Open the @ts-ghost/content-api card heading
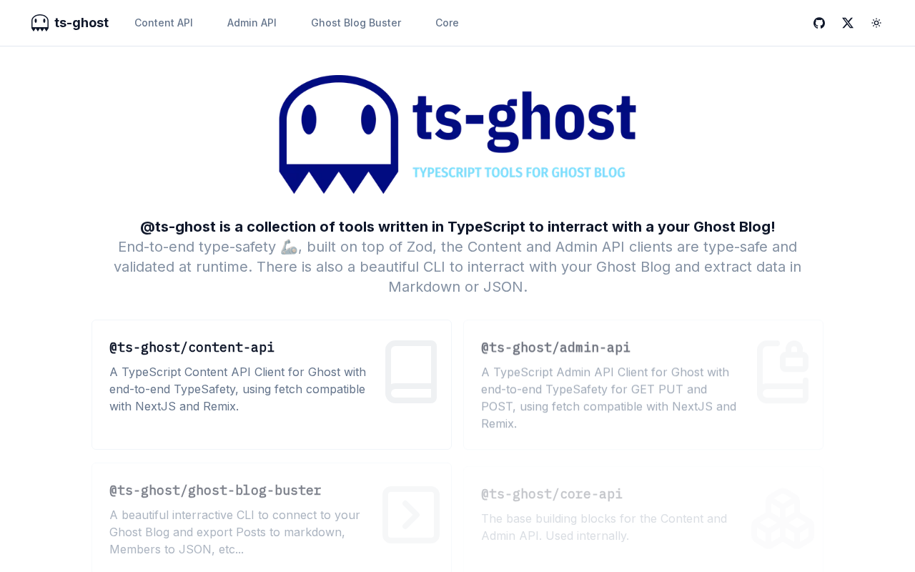This screenshot has width=915, height=572. [x=192, y=347]
